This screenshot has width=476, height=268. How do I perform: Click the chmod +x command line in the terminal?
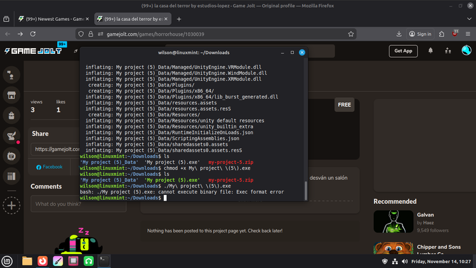(165, 168)
